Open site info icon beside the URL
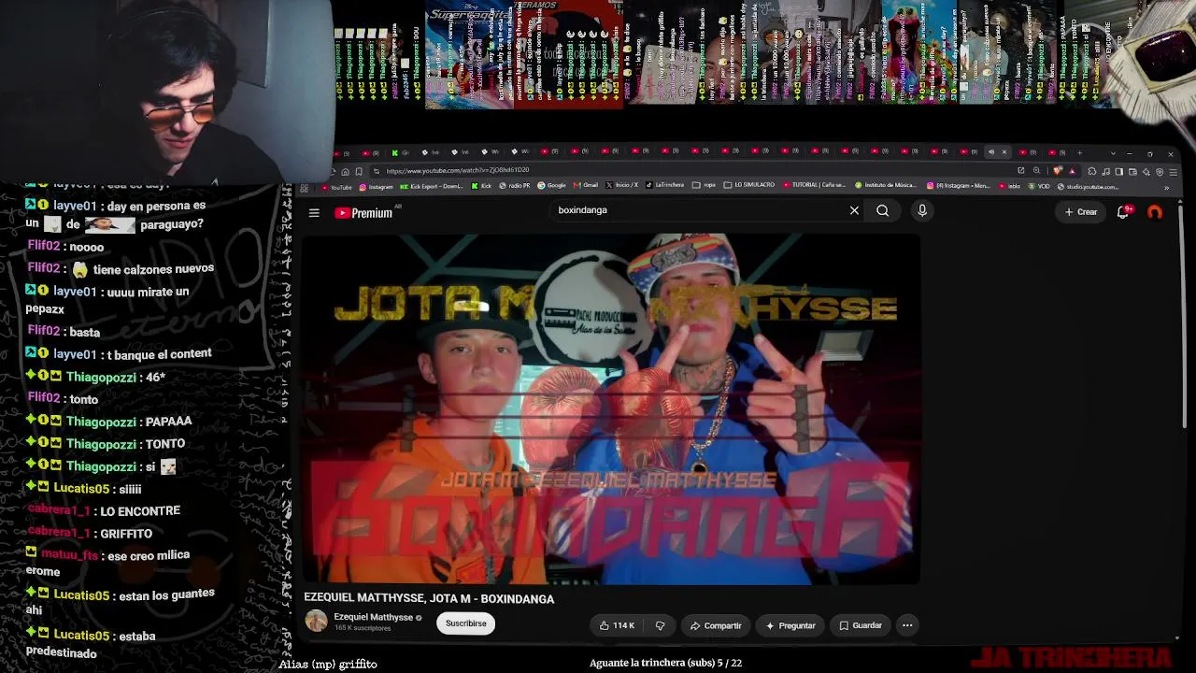The width and height of the screenshot is (1196, 673). coord(377,171)
